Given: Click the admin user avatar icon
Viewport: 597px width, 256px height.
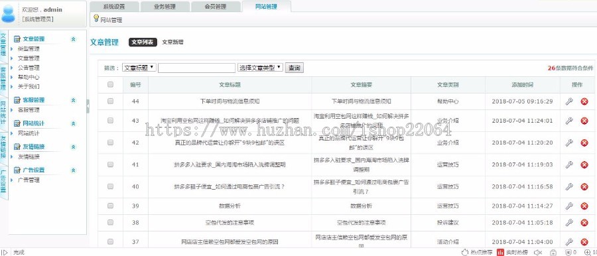Looking at the screenshot, I should pos(9,14).
